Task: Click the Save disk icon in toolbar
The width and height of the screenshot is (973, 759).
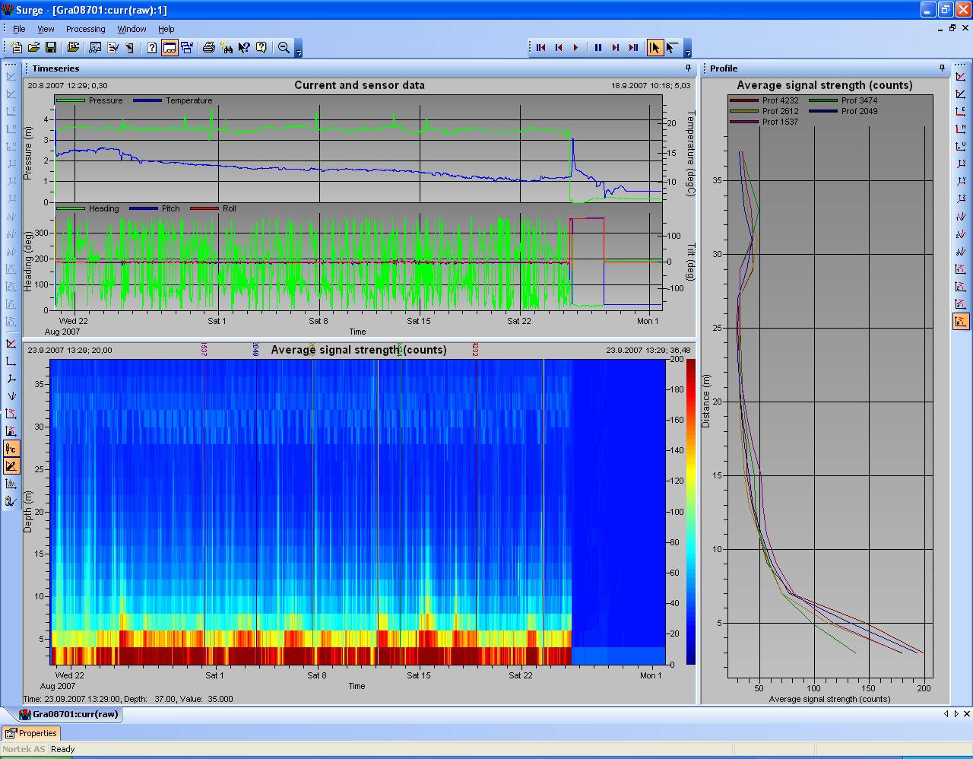Action: (51, 48)
